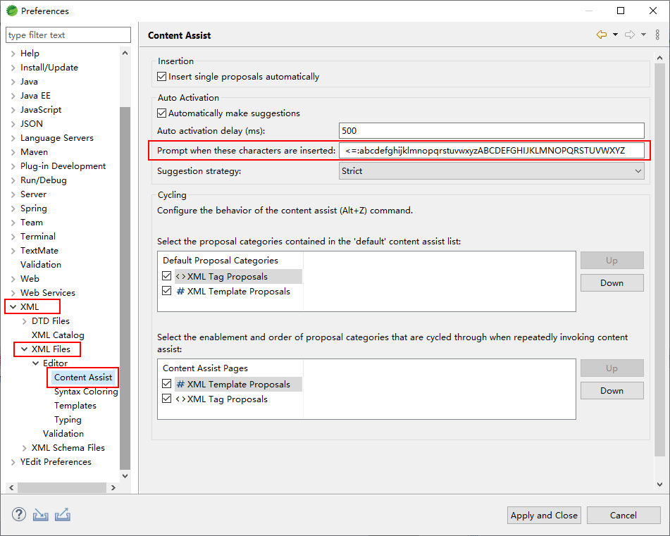
Task: Expand the Server tree node
Action: click(13, 194)
